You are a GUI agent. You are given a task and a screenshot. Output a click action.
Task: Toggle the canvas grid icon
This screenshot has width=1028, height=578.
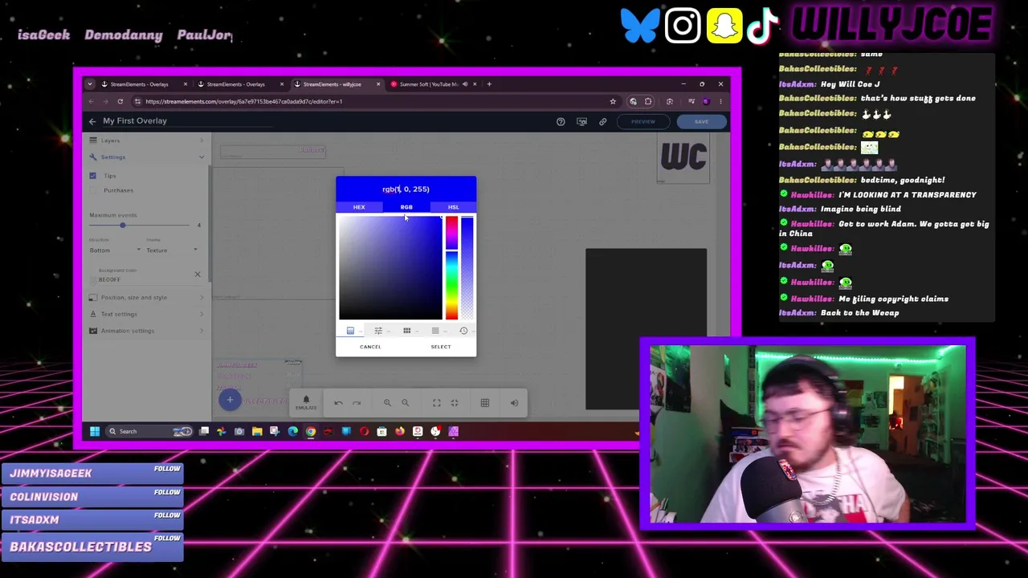(x=484, y=403)
